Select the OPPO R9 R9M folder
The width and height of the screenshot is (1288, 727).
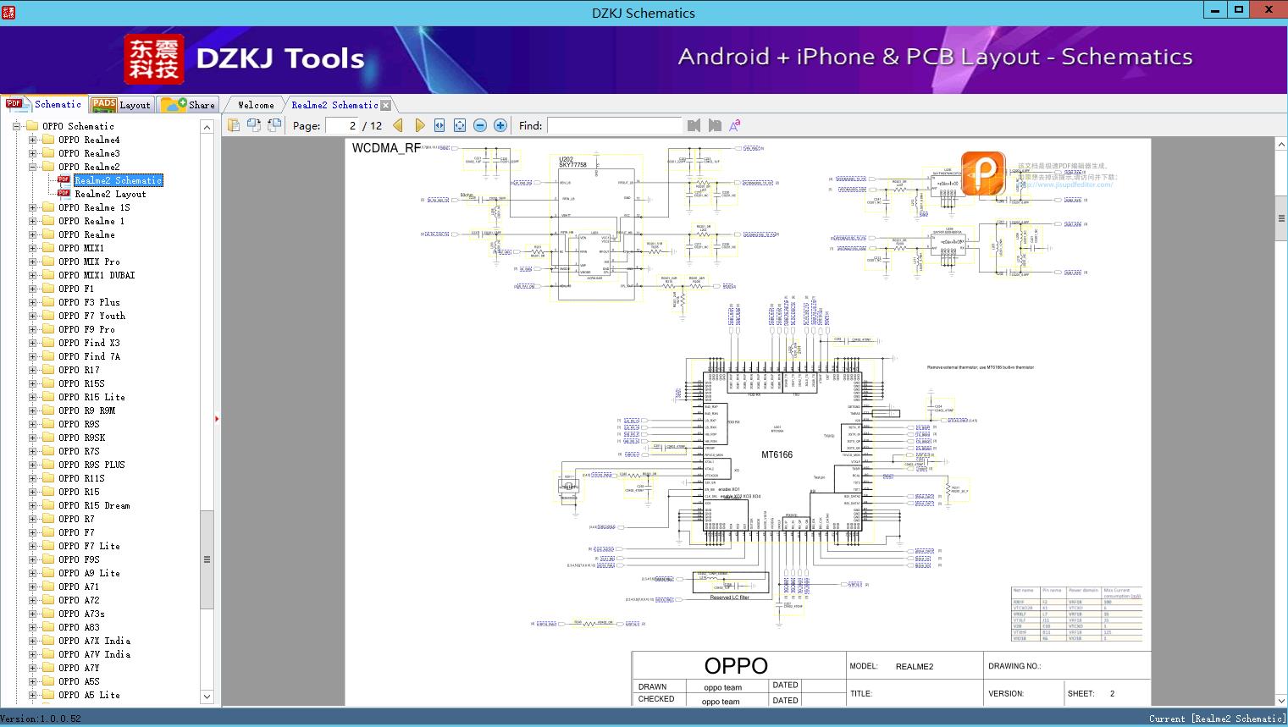86,410
